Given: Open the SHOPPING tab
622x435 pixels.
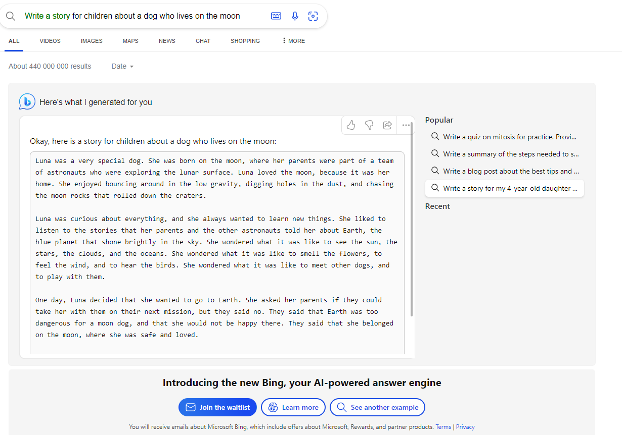Looking at the screenshot, I should (245, 41).
